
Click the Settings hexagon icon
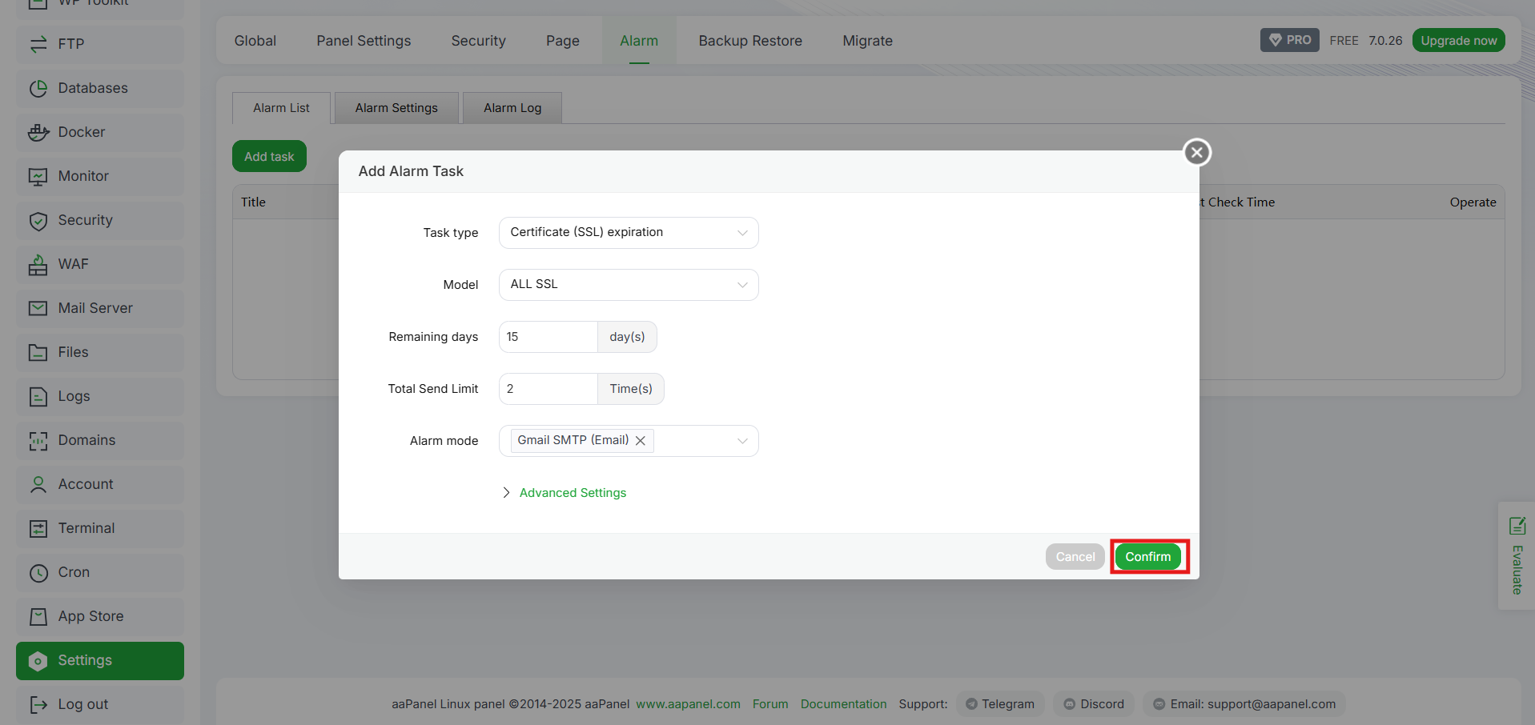pyautogui.click(x=38, y=660)
